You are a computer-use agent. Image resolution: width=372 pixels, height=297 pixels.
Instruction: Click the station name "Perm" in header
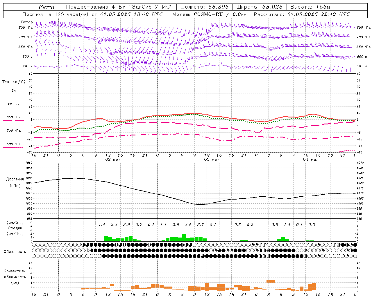tap(46, 7)
